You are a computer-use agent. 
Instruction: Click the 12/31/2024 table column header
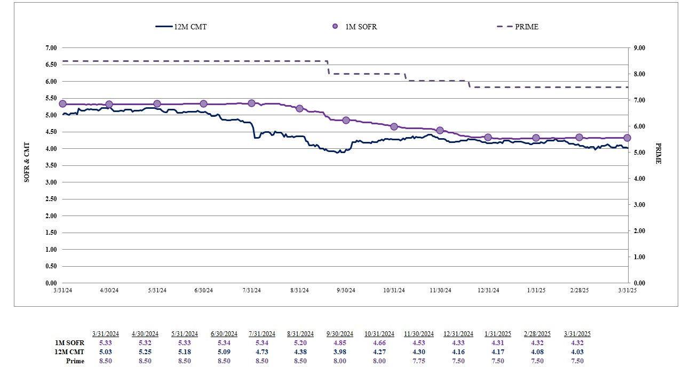point(458,334)
